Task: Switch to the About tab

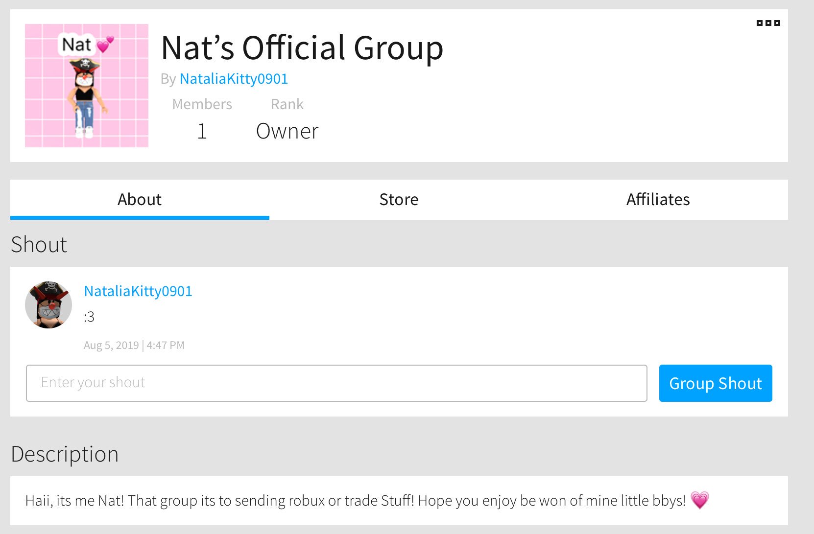Action: (140, 199)
